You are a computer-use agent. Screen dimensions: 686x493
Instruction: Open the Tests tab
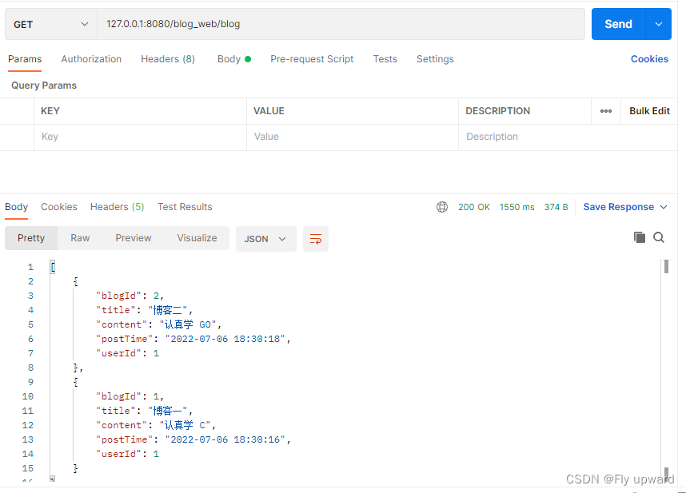[x=385, y=58]
